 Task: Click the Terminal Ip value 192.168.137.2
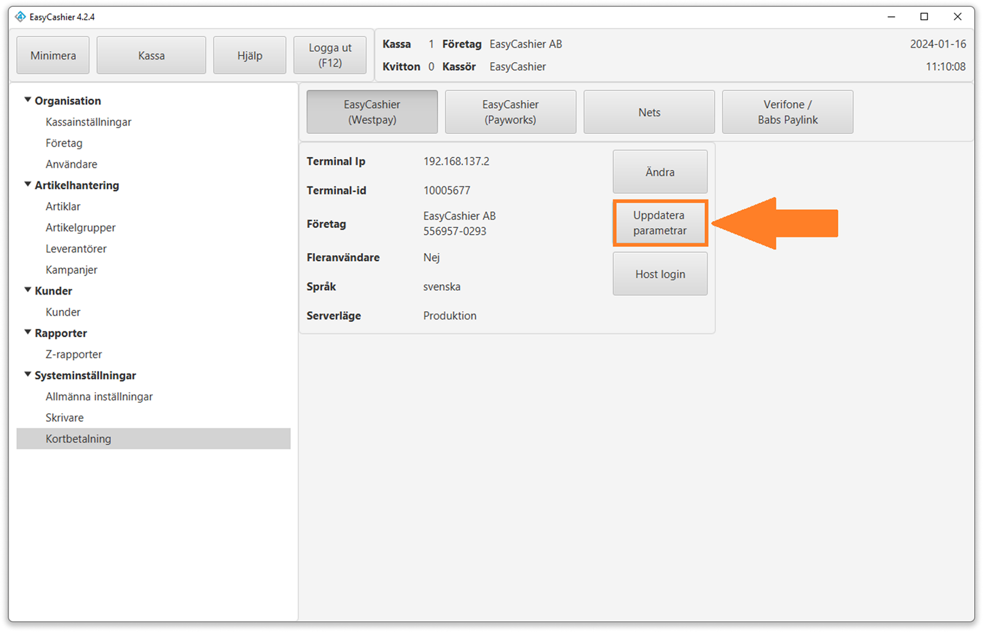click(x=456, y=161)
